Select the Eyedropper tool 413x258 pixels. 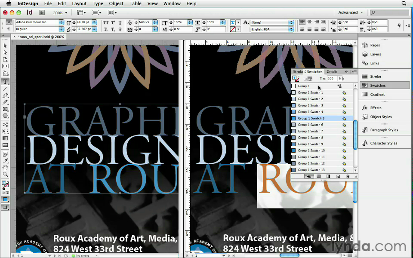[x=5, y=160]
